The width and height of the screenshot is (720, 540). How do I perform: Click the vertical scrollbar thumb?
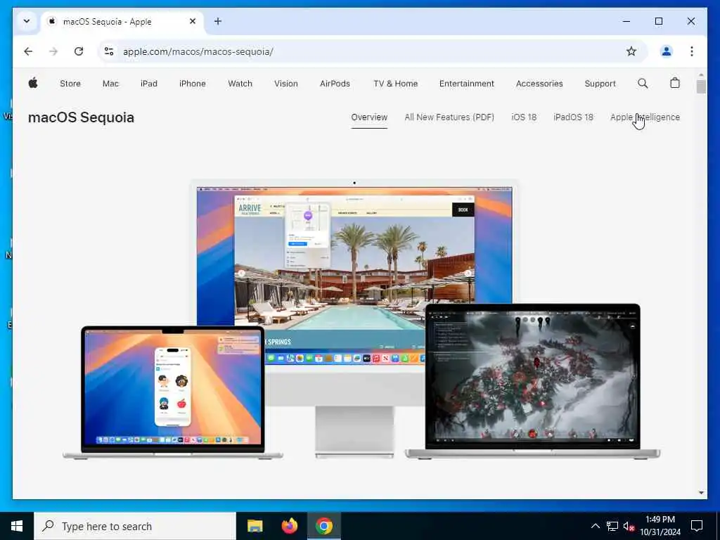click(x=701, y=86)
